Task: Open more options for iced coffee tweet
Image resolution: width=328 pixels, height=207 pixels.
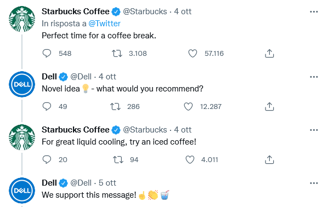Action: [314, 130]
